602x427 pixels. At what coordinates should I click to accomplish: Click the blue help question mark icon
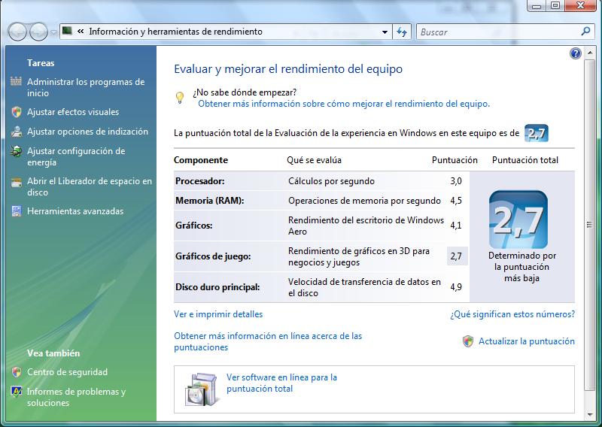576,53
